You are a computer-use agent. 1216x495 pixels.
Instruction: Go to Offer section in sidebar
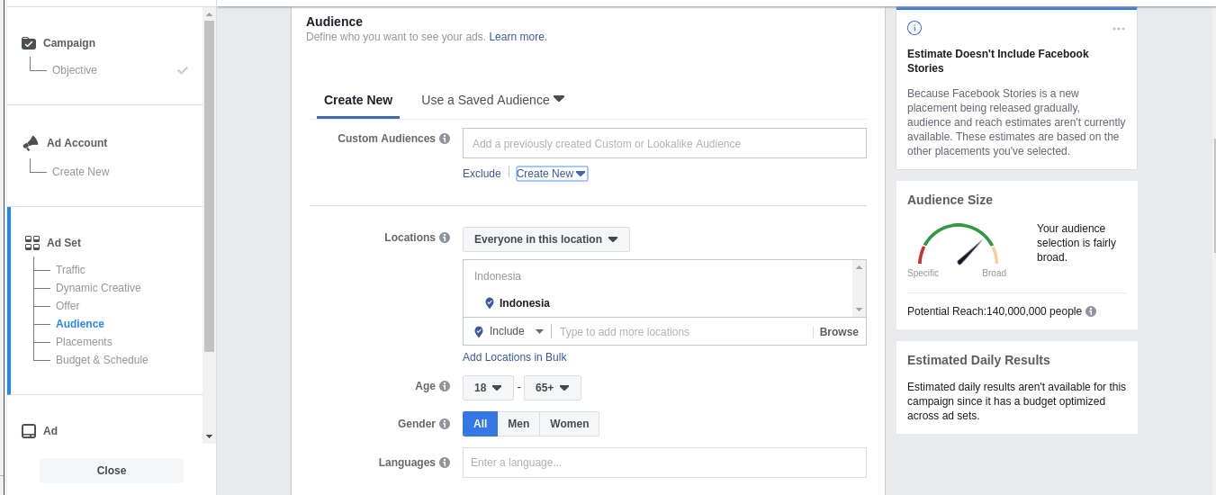[x=68, y=306]
